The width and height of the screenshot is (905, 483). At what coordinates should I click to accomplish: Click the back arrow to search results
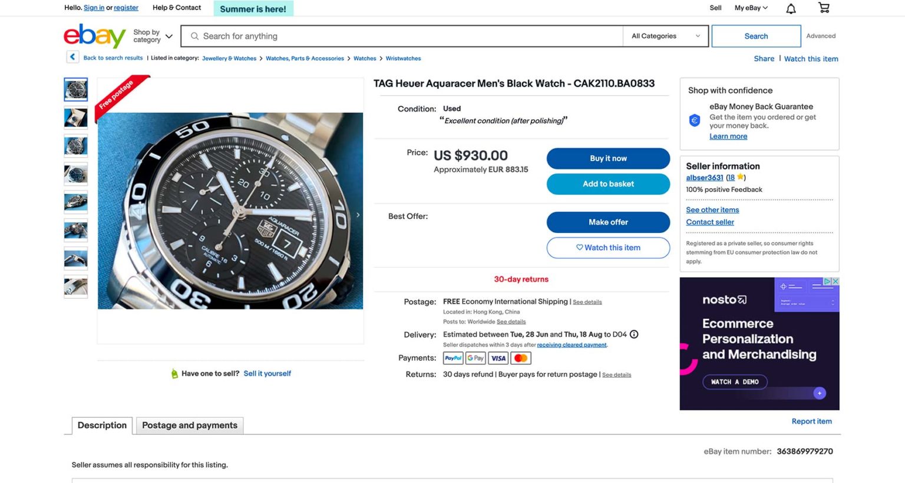[x=72, y=56]
